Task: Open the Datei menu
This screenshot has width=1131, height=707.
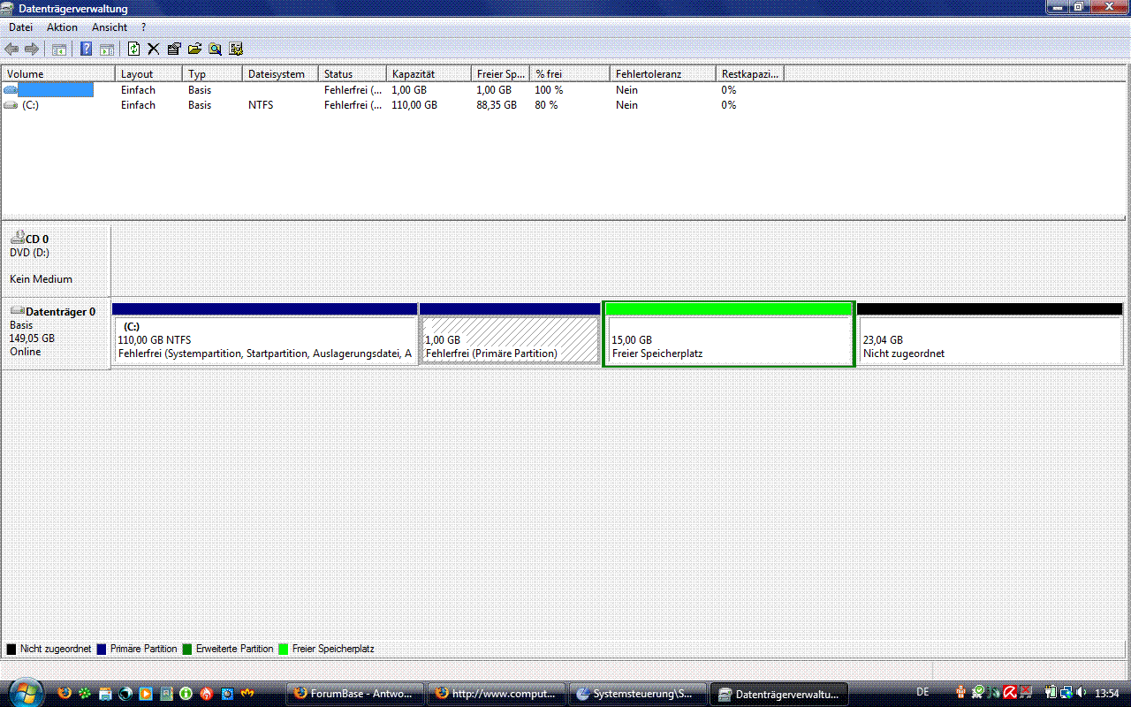Action: click(x=20, y=27)
